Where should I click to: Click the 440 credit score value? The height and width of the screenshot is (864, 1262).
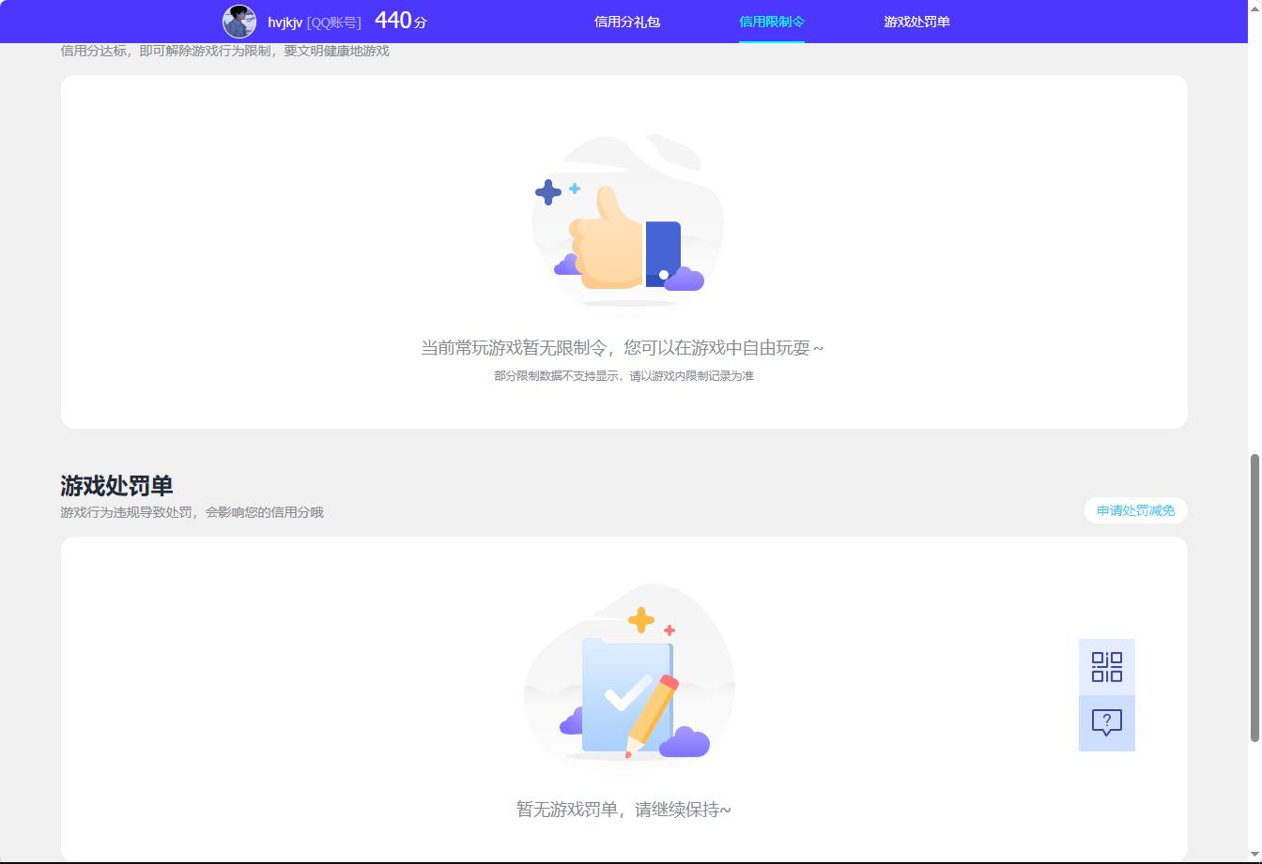pos(392,21)
